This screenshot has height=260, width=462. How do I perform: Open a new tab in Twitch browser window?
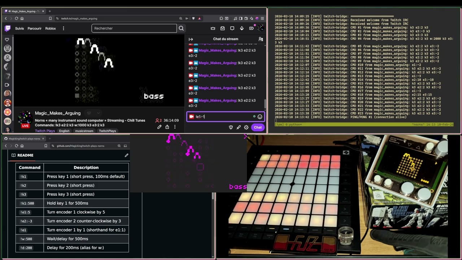[x=50, y=11]
